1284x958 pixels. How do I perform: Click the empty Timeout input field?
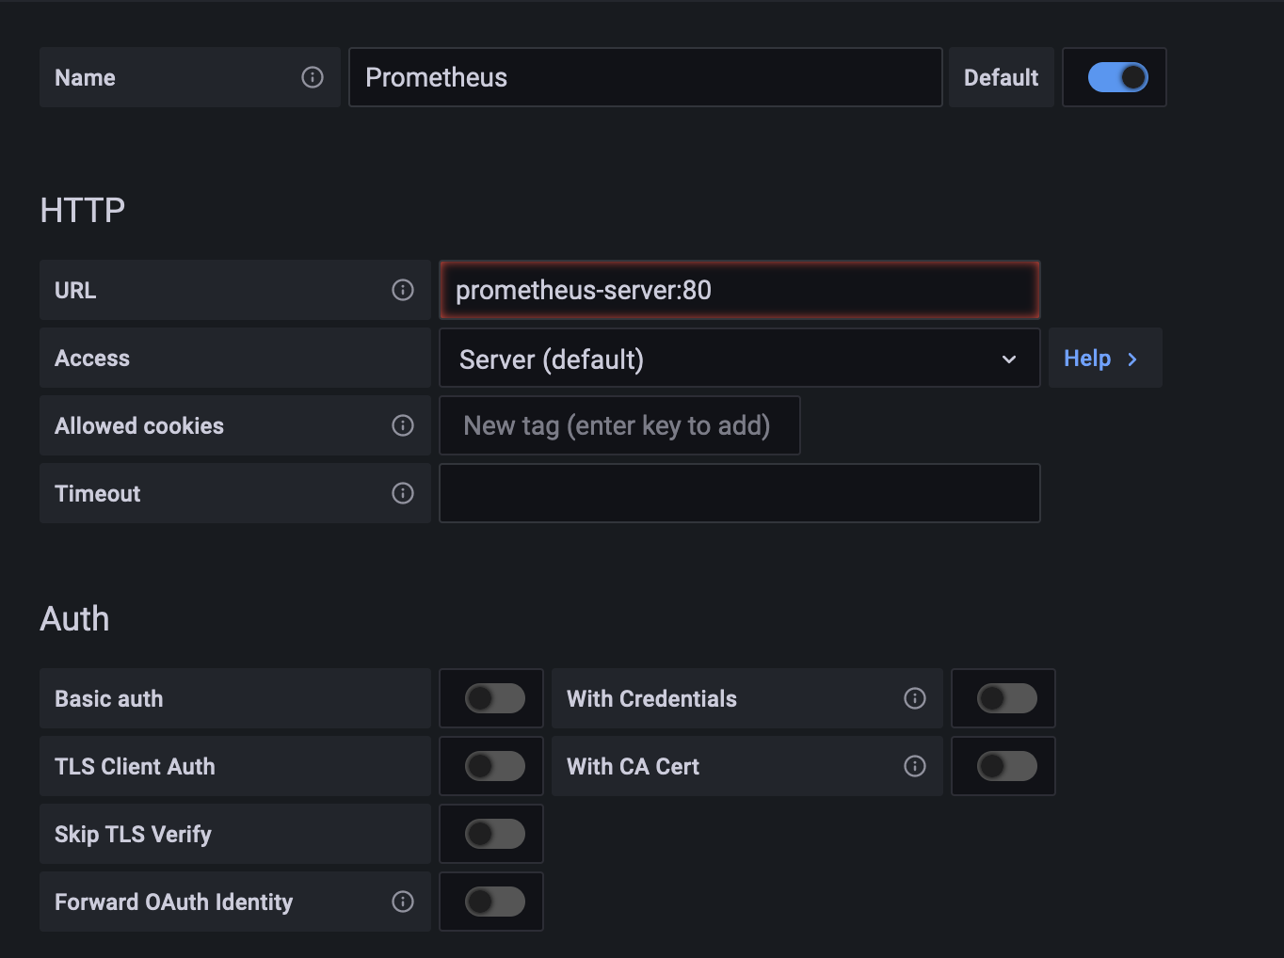[740, 493]
